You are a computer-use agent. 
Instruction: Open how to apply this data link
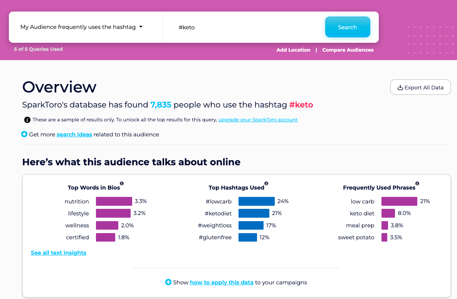222,282
